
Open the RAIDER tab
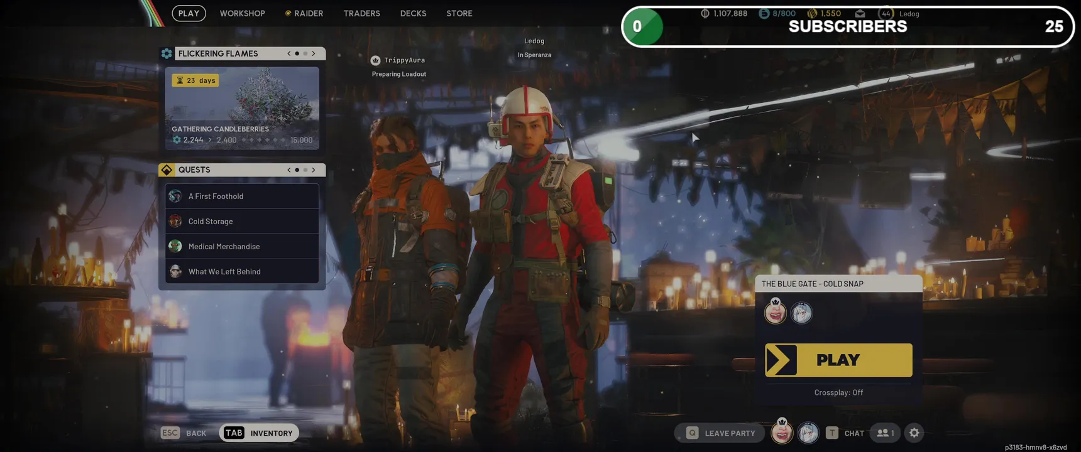pos(304,13)
